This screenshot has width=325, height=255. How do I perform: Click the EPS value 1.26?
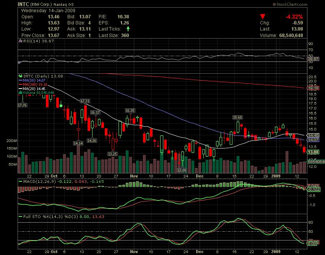tap(124, 23)
